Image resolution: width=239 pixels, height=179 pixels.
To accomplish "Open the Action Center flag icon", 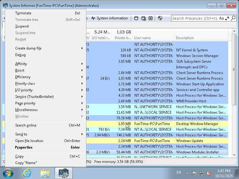I will coord(194,173).
